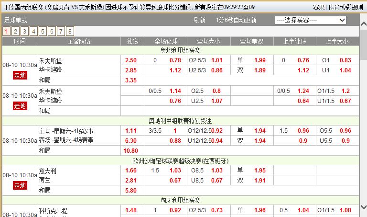Click the 上半大小 column header

click(x=337, y=41)
